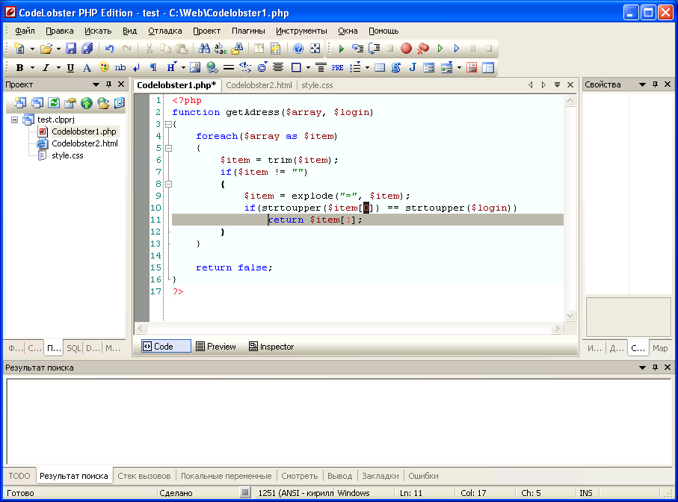Screen dimensions: 678x502
Task: Select style.css in project tree
Action: click(x=67, y=155)
